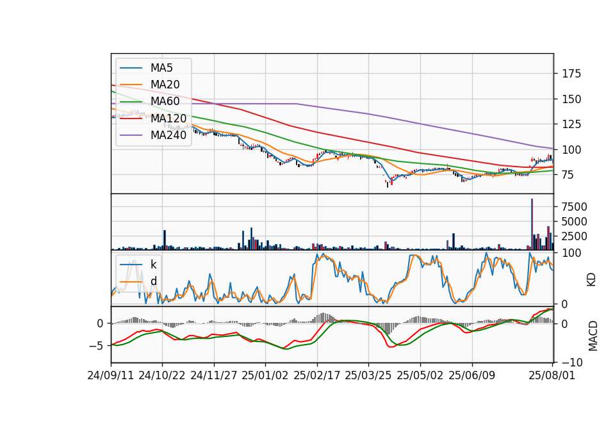Viewport: 615px width, 442px height.
Task: Click the 5000 volume axis label
Action: 575,222
